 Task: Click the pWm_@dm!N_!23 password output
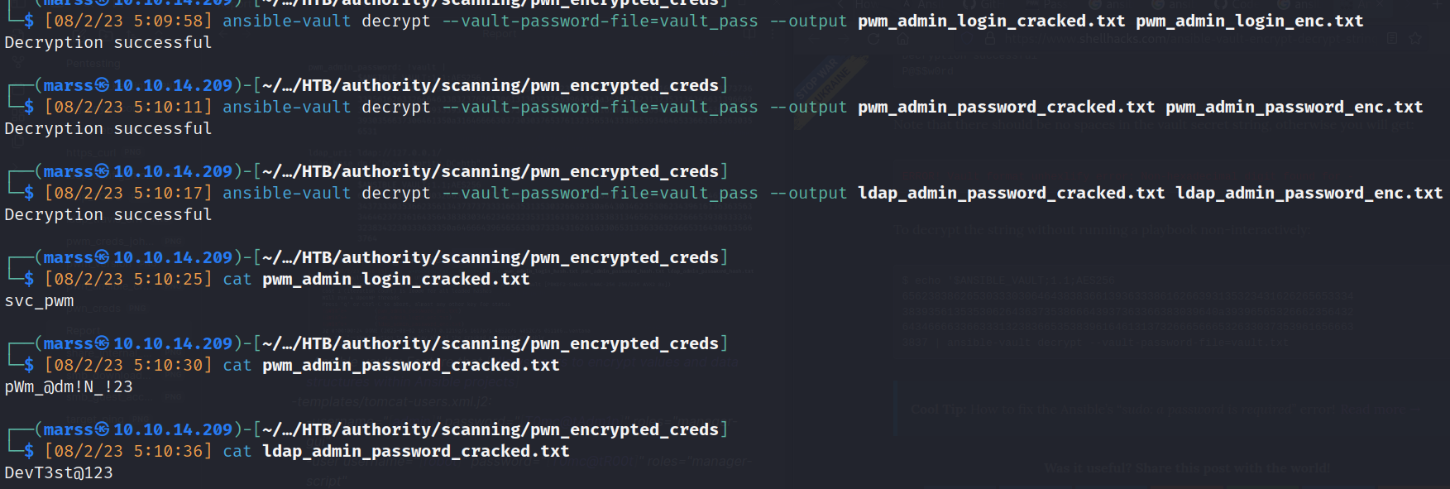(69, 386)
